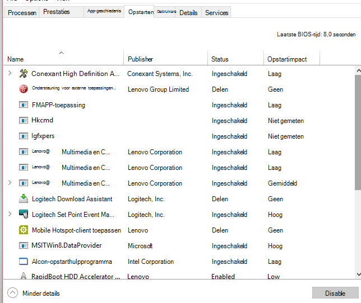Screen dimensions: 361x303
Task: Click the red Lenovo external applications support icon
Action: click(x=23, y=89)
